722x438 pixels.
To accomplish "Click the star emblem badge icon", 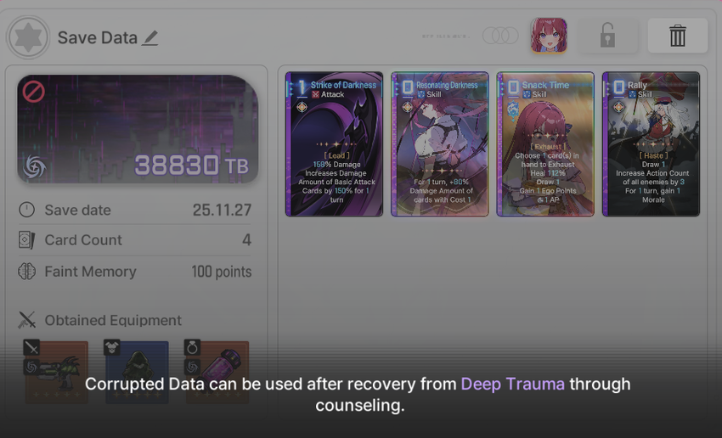I will [x=28, y=37].
